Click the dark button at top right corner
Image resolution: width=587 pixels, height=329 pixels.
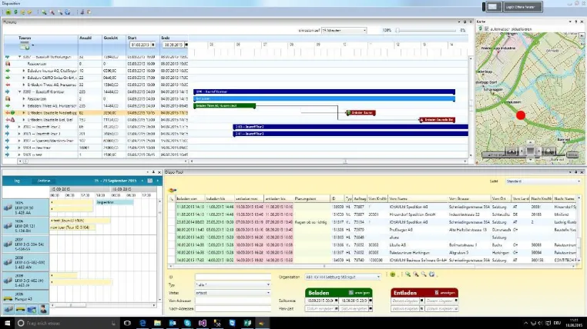point(522,7)
